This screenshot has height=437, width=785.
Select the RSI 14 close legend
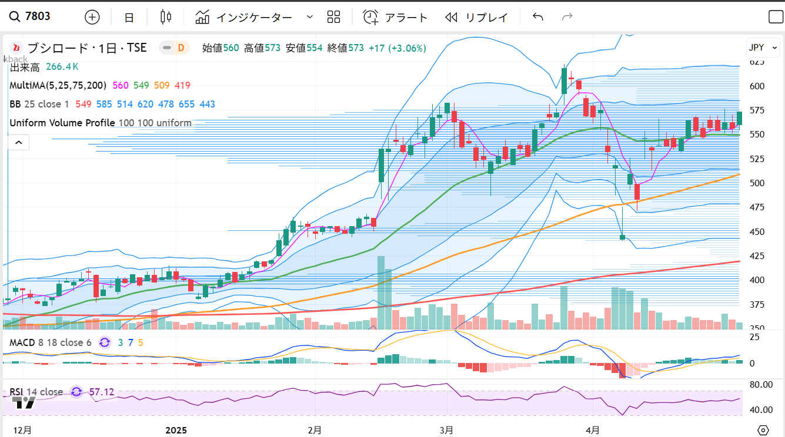36,392
